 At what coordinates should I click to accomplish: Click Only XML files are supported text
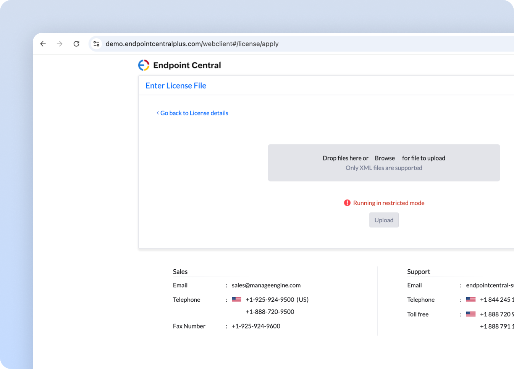384,168
